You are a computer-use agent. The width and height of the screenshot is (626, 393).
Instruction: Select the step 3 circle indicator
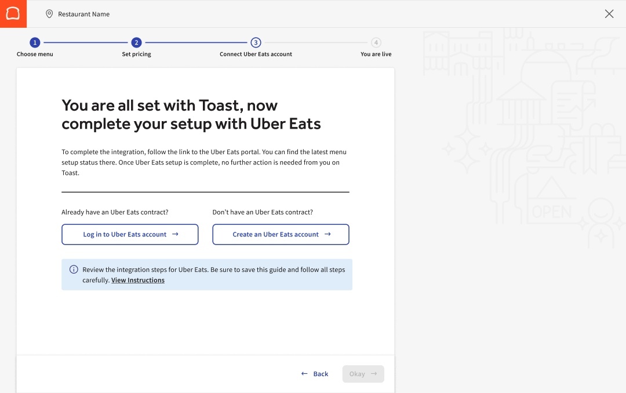pos(256,42)
